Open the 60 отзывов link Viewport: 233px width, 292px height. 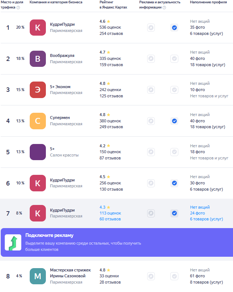tap(110, 219)
